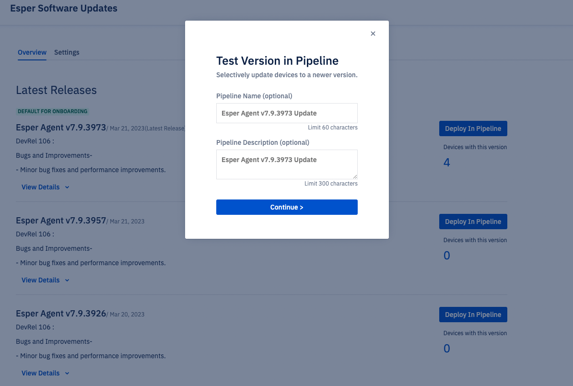Expand View Details for Esper Agent v7.9.3926
The height and width of the screenshot is (386, 573).
[41, 373]
